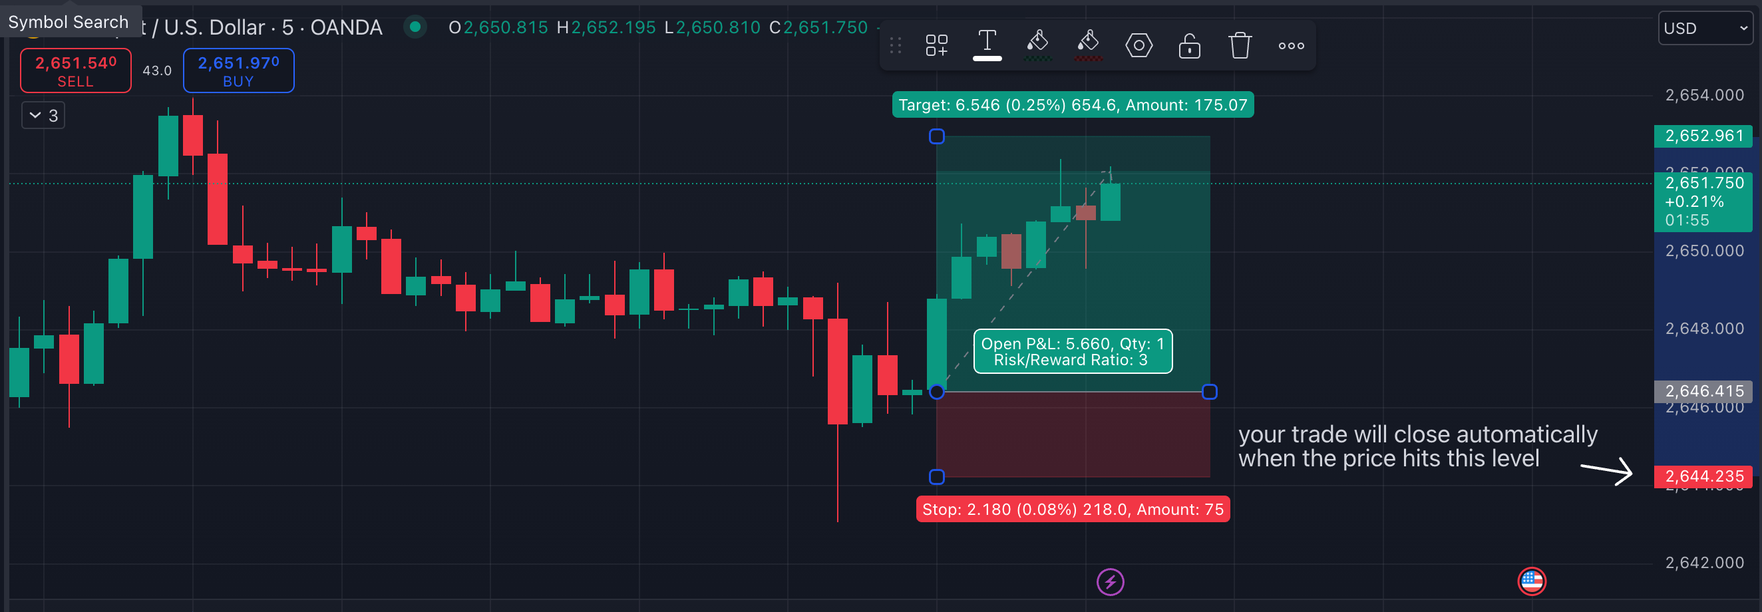Select the entry level left handle
The height and width of the screenshot is (612, 1762).
click(x=936, y=392)
